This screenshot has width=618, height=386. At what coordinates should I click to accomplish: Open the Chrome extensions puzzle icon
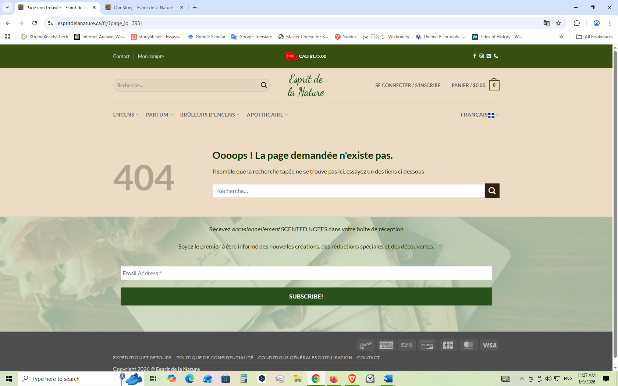pos(577,23)
